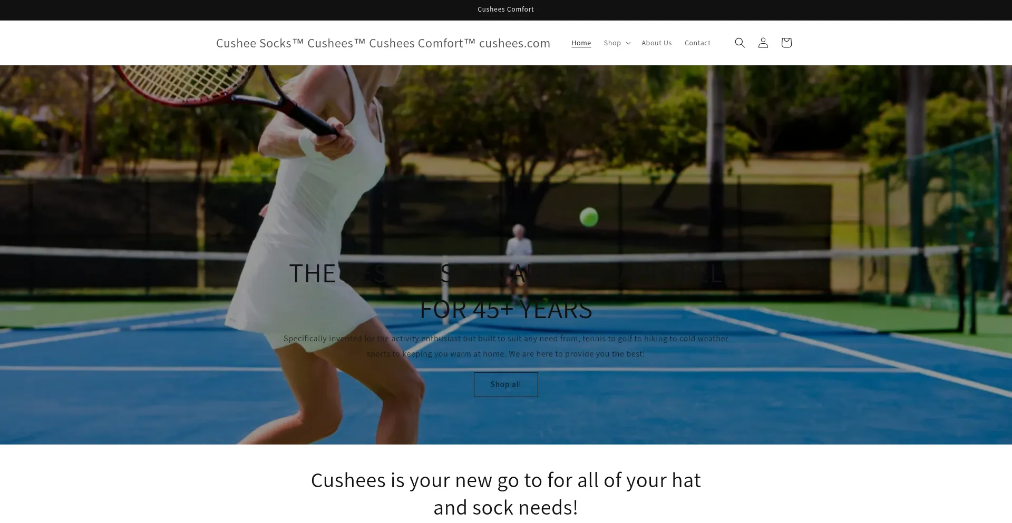Open the Shop navigation menu
This screenshot has width=1012, height=523.
(x=617, y=43)
